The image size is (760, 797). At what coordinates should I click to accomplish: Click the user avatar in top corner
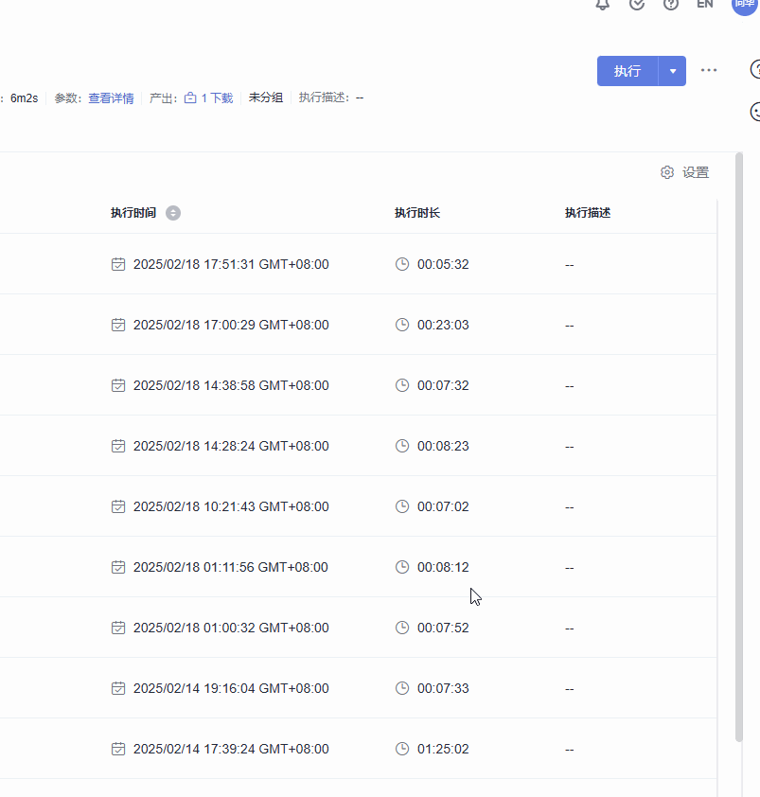[x=745, y=4]
